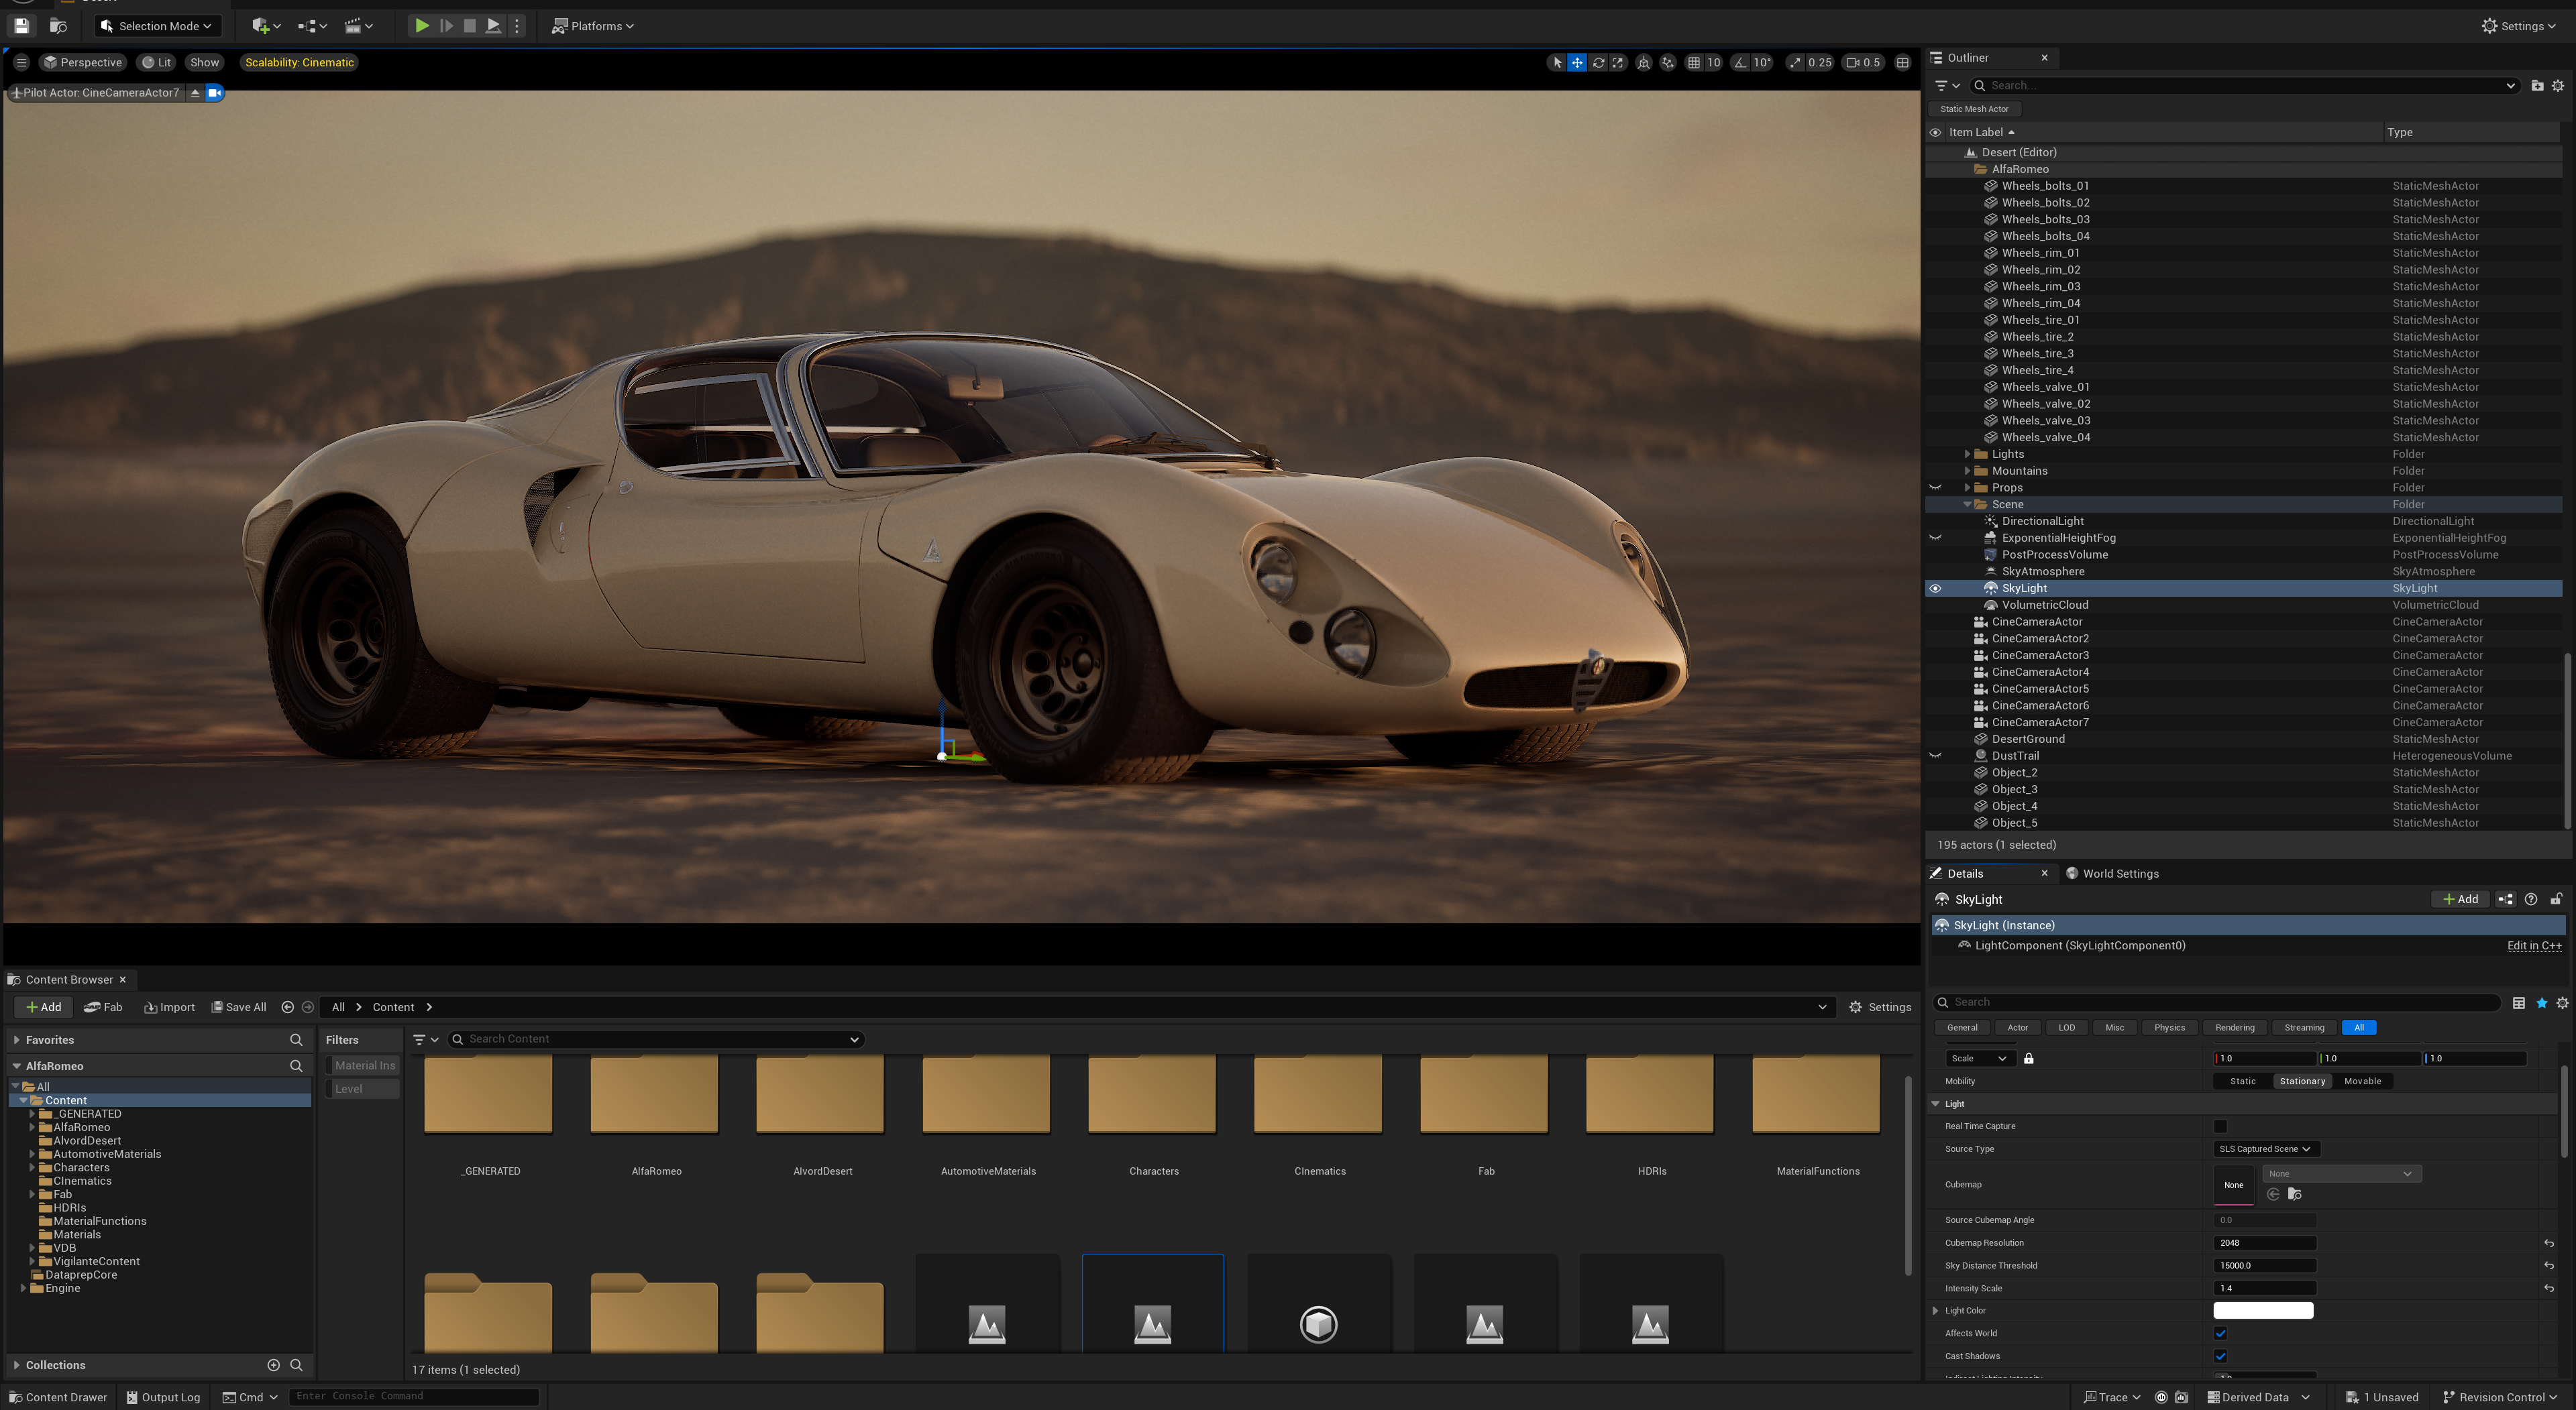Click the scale transform tool icon
This screenshot has height=1410, width=2576.
pos(1618,62)
